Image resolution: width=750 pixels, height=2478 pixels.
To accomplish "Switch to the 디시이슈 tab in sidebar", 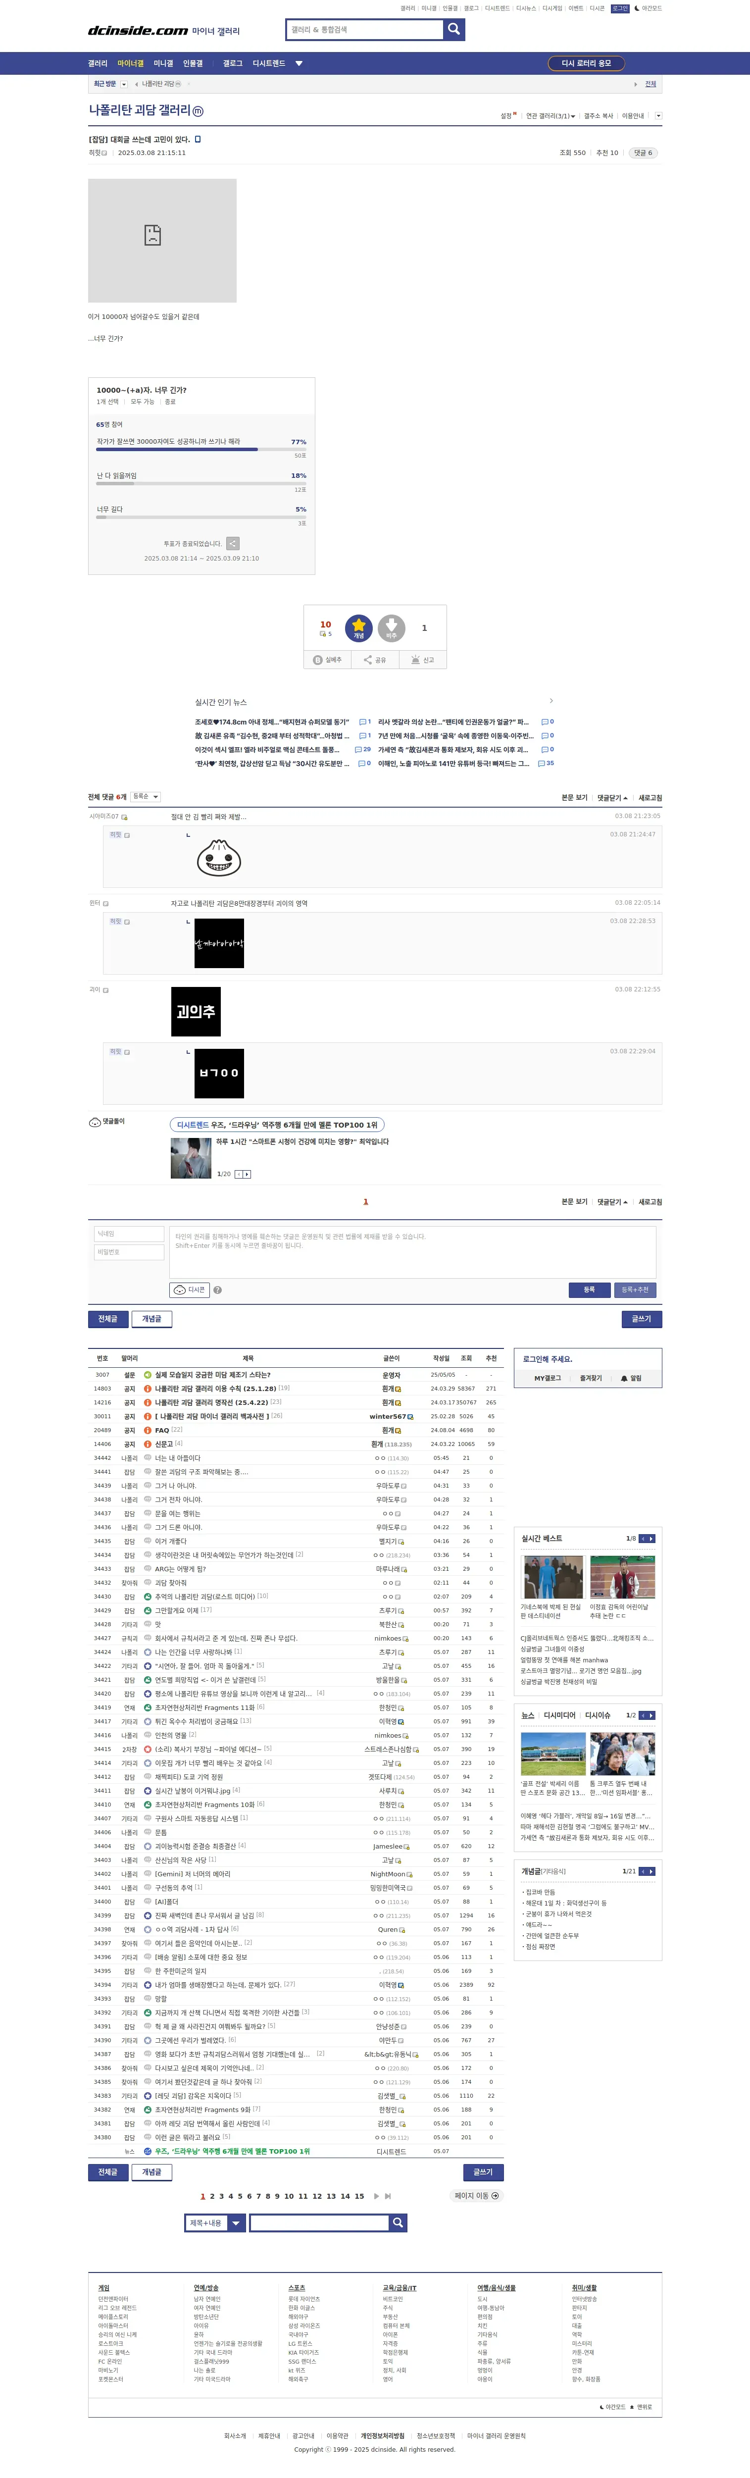I will pos(597,1715).
